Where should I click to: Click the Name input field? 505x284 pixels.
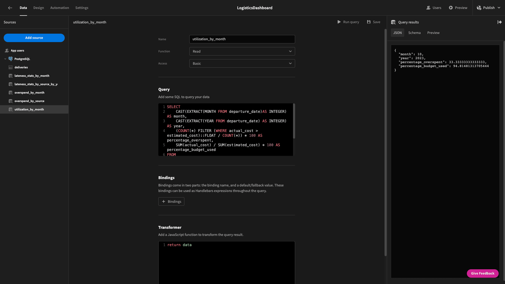click(x=242, y=39)
